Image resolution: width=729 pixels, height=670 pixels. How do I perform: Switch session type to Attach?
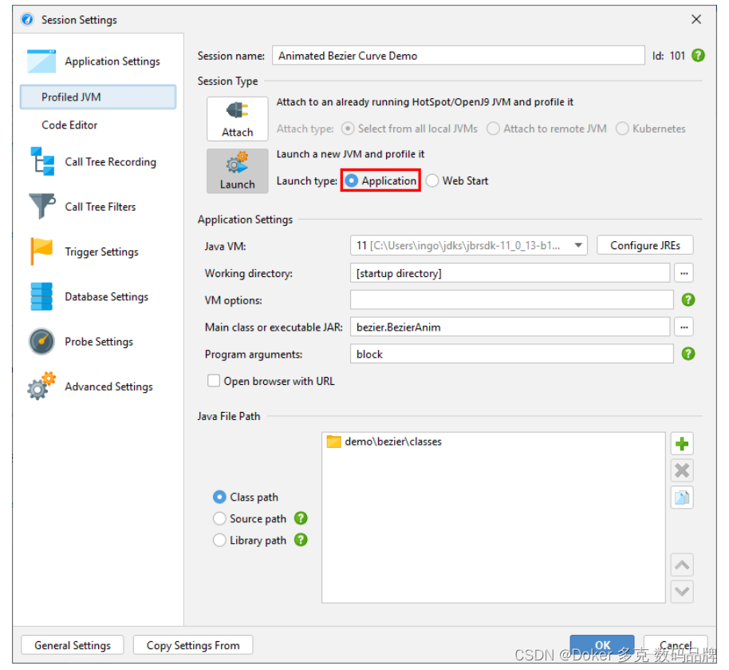tap(237, 118)
